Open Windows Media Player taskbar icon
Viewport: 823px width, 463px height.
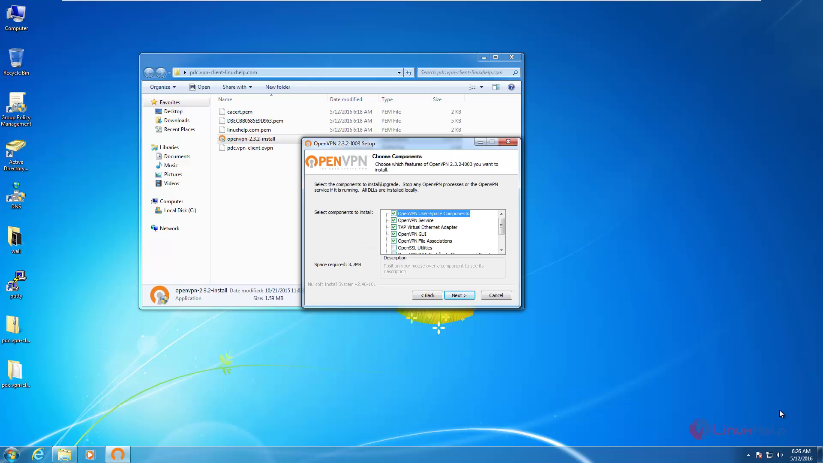[x=90, y=454]
